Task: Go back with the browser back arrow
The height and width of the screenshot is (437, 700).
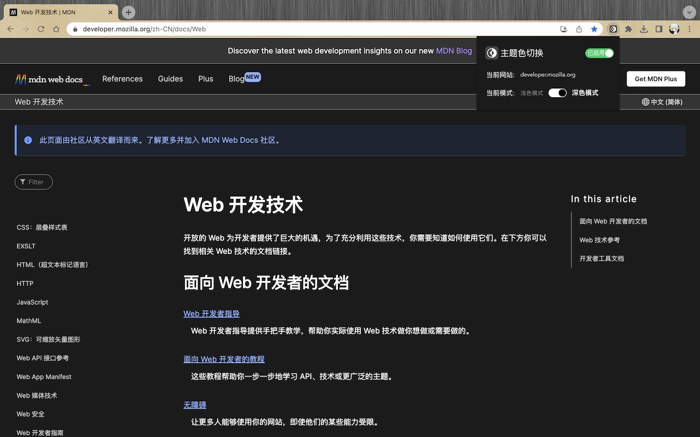Action: 10,29
